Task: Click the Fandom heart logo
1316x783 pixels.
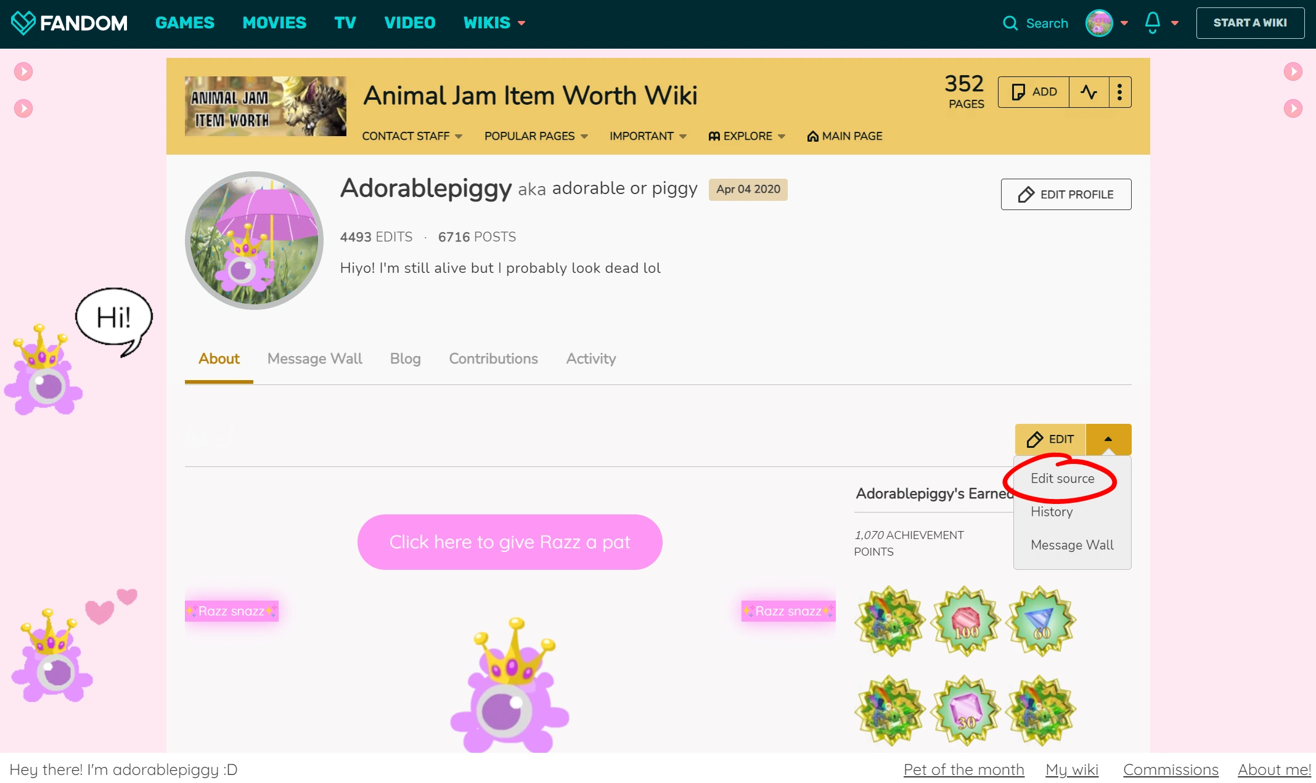Action: 23,23
